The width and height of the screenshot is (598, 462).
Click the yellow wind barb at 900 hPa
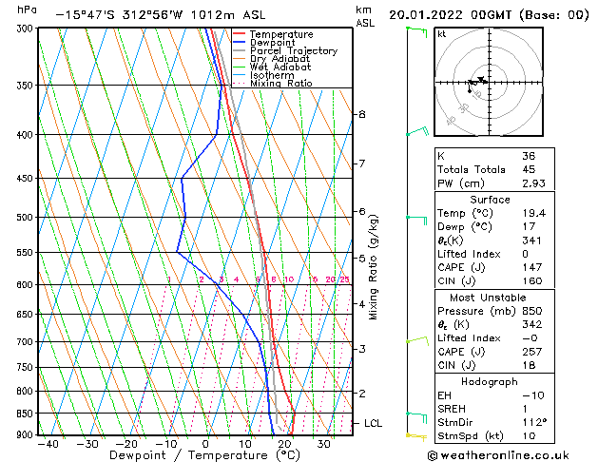(416, 437)
